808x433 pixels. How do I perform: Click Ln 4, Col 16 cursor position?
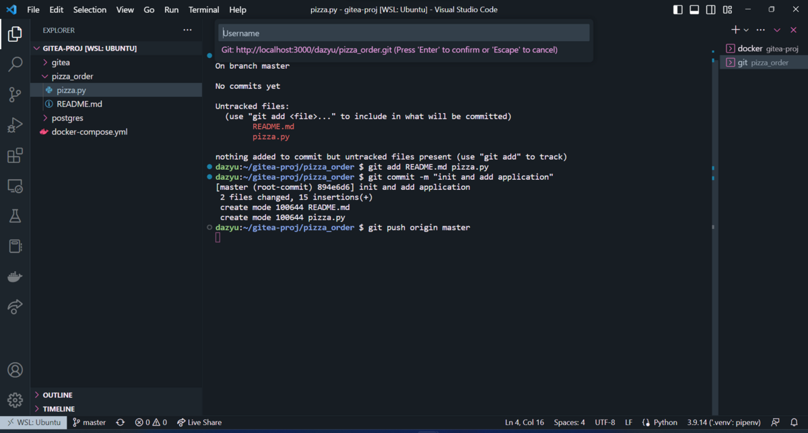pos(525,422)
